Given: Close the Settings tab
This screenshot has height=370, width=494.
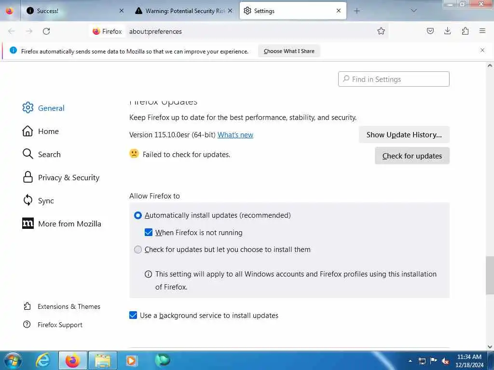Looking at the screenshot, I should tap(339, 11).
